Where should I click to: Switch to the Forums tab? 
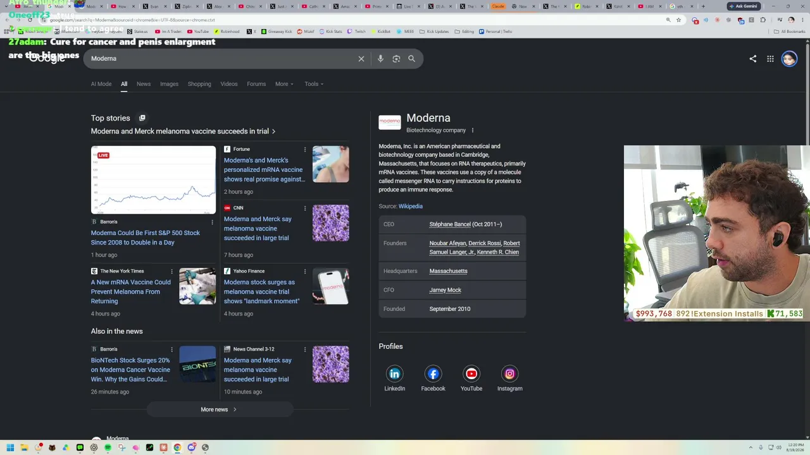(256, 84)
